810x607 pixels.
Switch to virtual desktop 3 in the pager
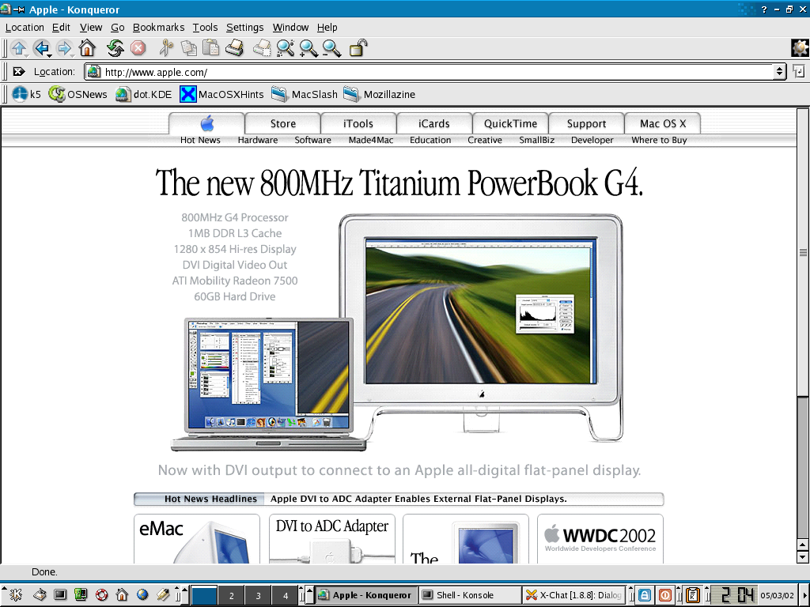tap(259, 595)
